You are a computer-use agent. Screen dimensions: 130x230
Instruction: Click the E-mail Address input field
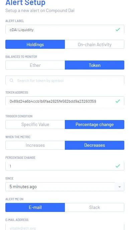tap(65, 227)
